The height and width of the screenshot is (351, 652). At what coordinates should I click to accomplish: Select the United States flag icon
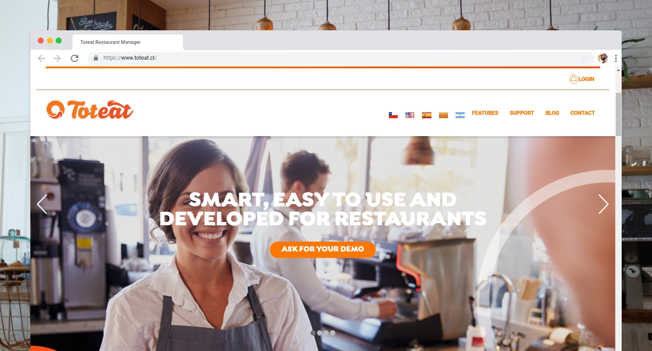[410, 115]
